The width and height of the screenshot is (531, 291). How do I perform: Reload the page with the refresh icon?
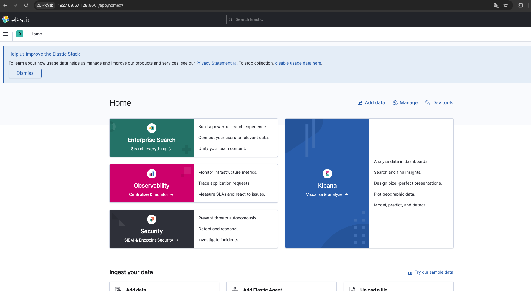26,5
